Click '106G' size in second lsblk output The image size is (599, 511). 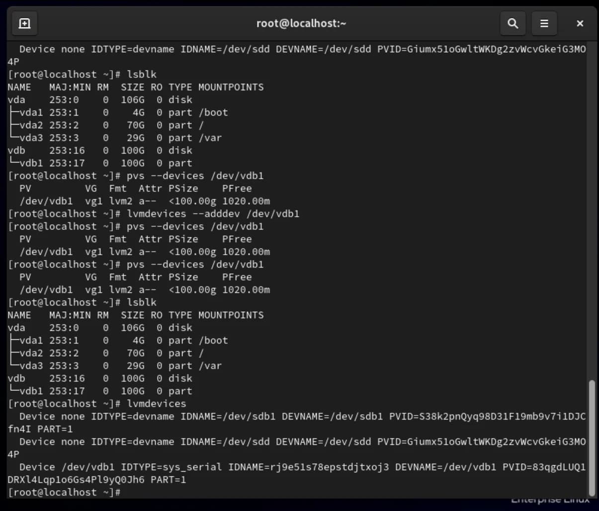pyautogui.click(x=133, y=327)
